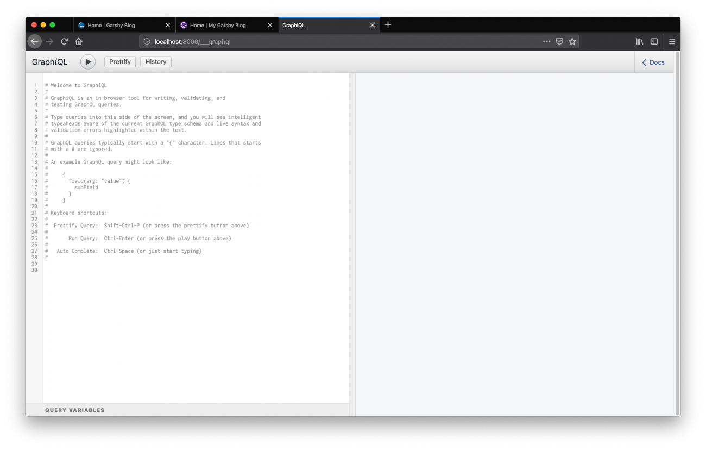Click the 'field(arg: "value") {' line
This screenshot has width=706, height=450.
pos(99,181)
